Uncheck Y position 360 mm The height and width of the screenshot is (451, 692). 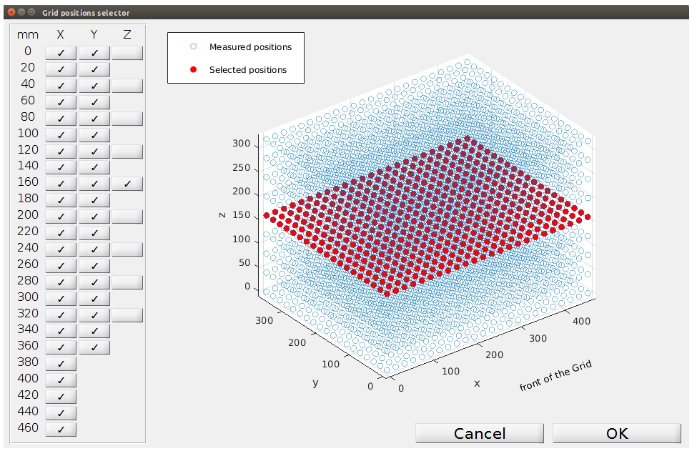click(x=94, y=347)
